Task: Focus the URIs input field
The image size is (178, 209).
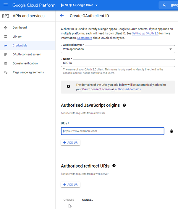Action: pos(113,131)
